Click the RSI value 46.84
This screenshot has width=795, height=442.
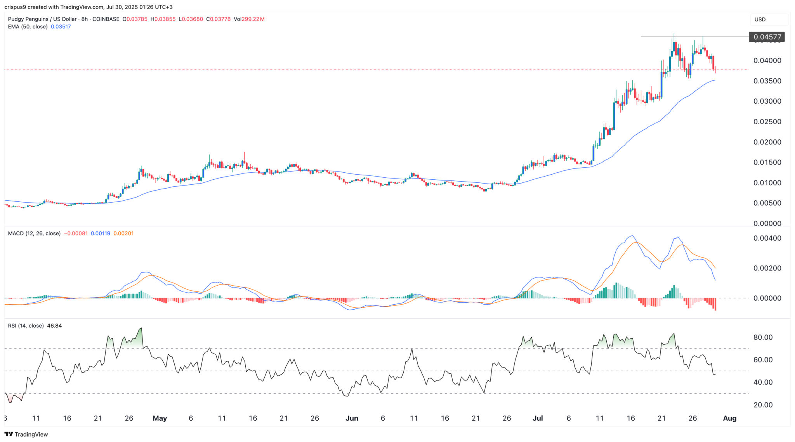click(54, 326)
